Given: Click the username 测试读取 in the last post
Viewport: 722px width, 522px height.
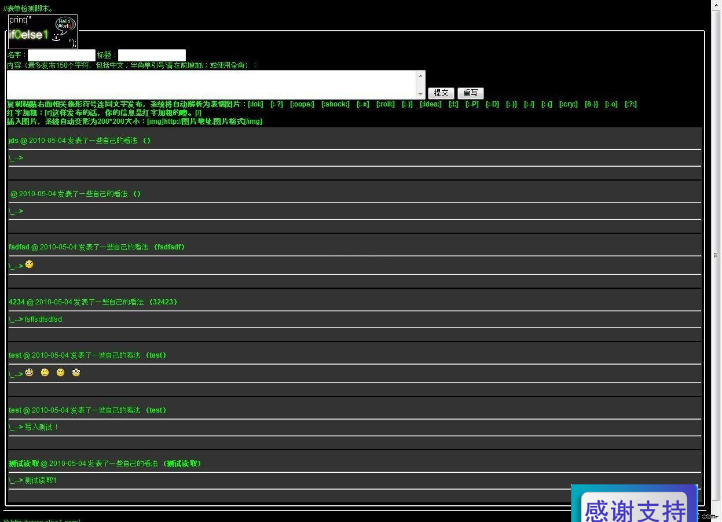Looking at the screenshot, I should 24,464.
